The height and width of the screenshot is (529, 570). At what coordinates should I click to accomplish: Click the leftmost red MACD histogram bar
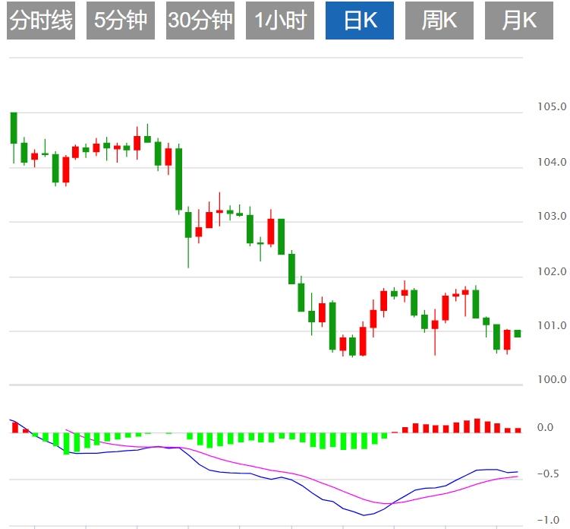(x=14, y=427)
